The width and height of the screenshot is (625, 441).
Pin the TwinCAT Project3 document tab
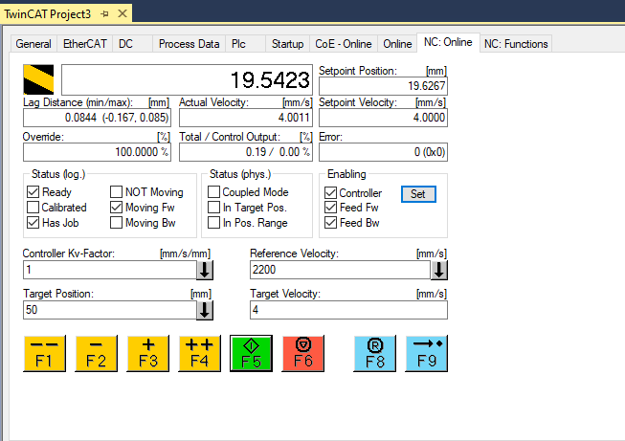[x=105, y=14]
